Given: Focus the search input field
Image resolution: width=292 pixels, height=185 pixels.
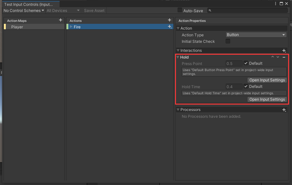Looking at the screenshot, I should pyautogui.click(x=248, y=11).
